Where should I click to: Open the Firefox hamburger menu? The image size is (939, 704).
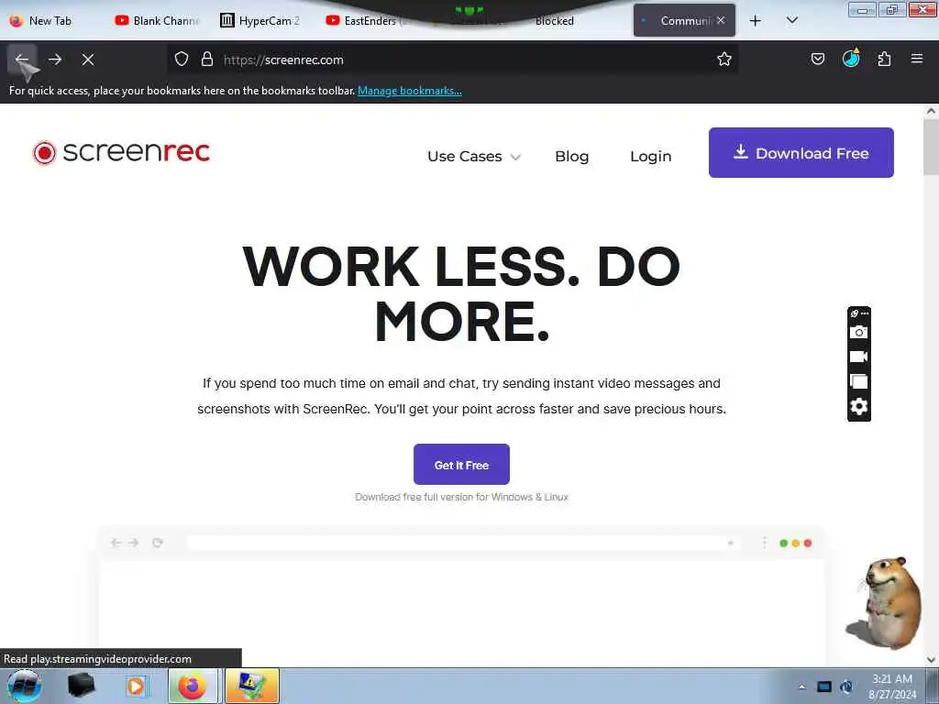pos(917,59)
